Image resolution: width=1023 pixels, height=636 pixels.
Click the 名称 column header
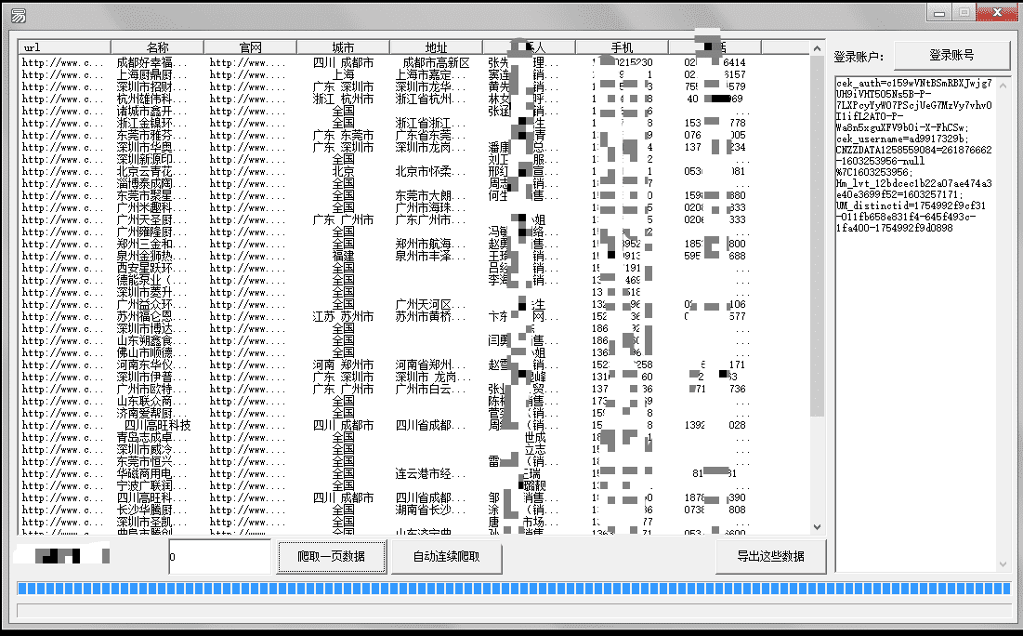tap(157, 47)
